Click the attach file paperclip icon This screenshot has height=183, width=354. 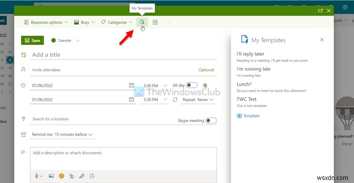coord(36,176)
